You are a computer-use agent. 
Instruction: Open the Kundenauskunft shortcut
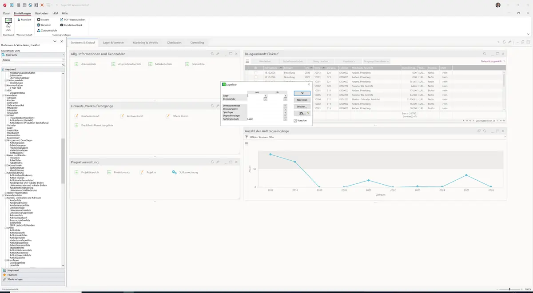point(87,116)
